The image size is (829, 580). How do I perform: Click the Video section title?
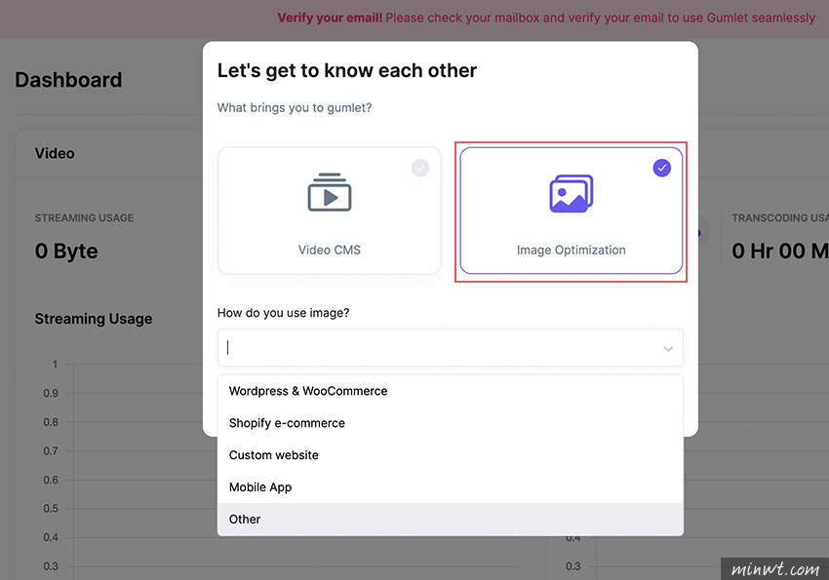[x=55, y=153]
